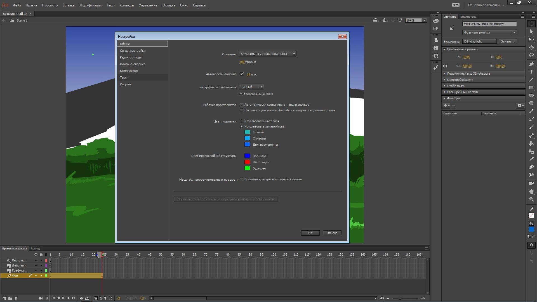This screenshot has width=537, height=302.
Task: Open the Файл menu
Action: [x=17, y=5]
